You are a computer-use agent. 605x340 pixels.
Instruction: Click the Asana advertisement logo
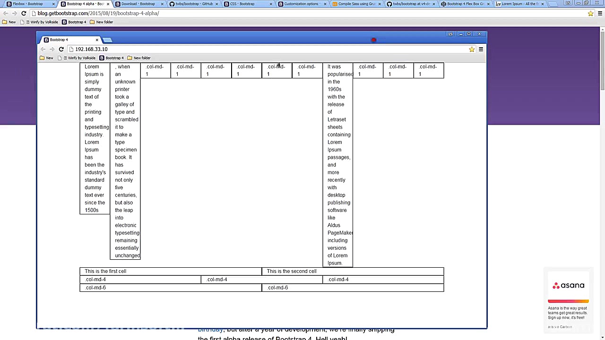[568, 286]
